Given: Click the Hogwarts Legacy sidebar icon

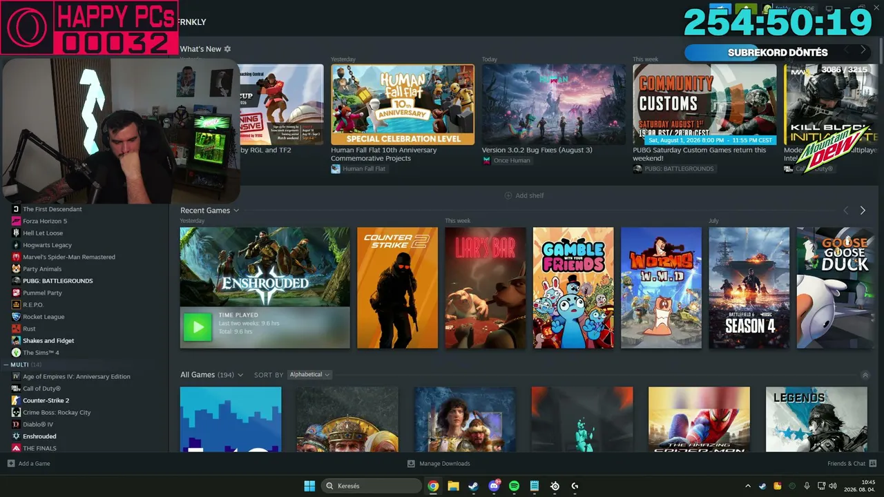Looking at the screenshot, I should coord(17,245).
